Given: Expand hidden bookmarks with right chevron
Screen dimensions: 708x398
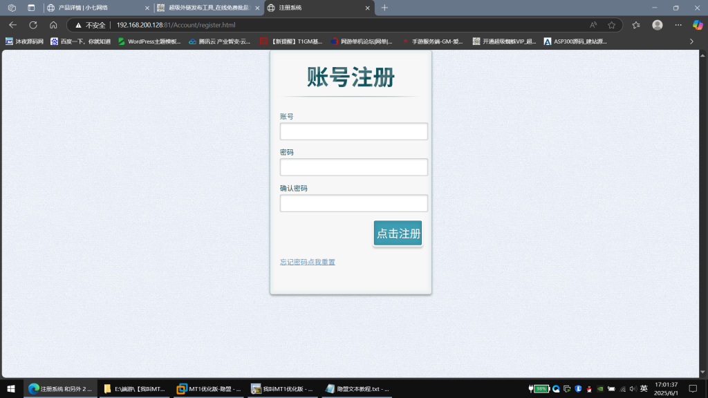Looking at the screenshot, I should [x=691, y=41].
